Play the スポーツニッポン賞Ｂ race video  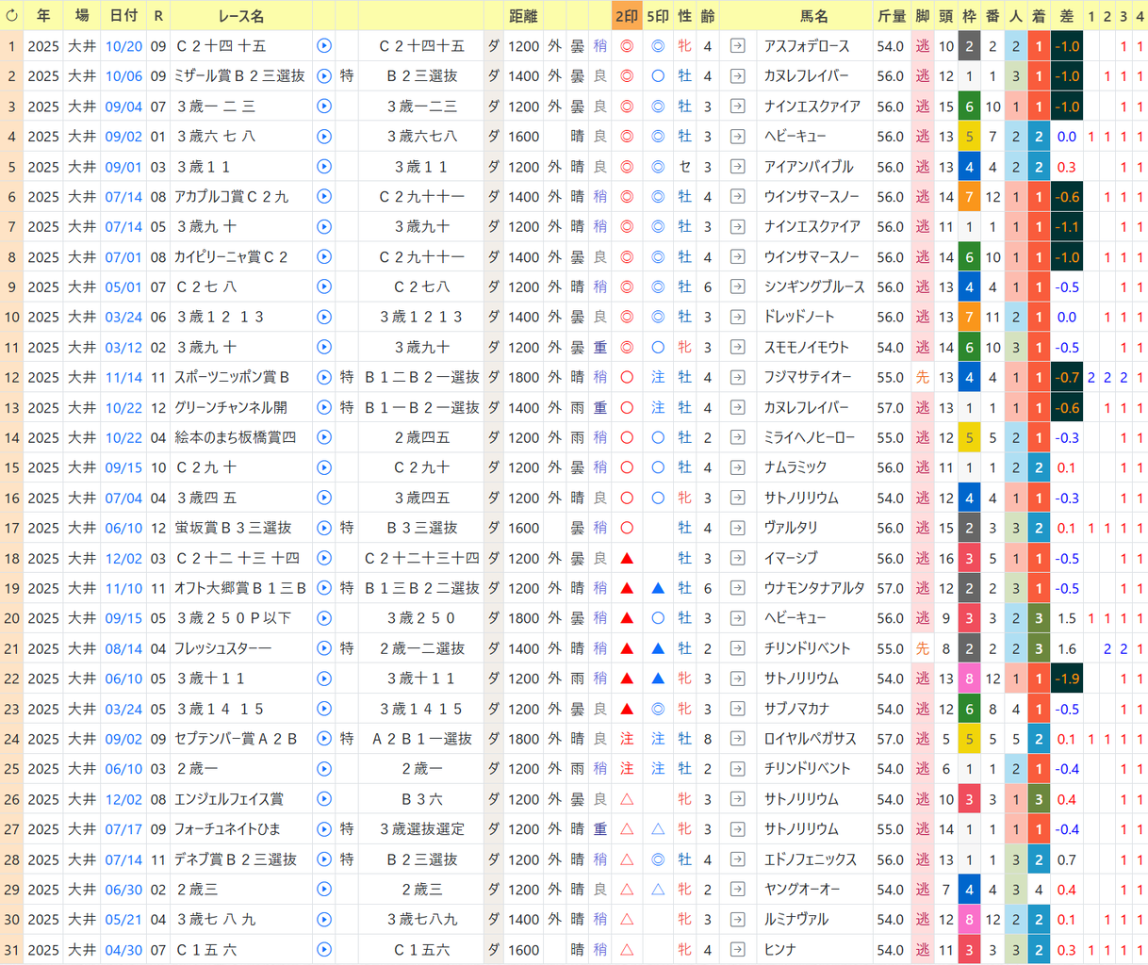tap(324, 377)
